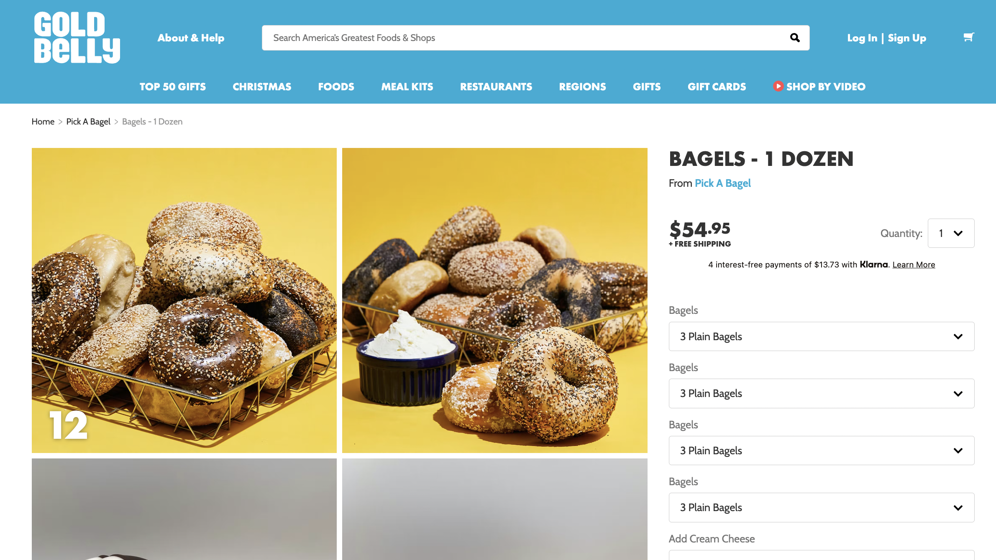The height and width of the screenshot is (560, 996).
Task: Open the Gift Cards menu item
Action: click(717, 87)
